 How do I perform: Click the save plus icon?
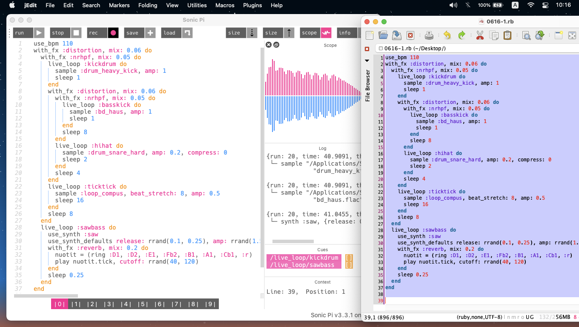[x=150, y=33]
